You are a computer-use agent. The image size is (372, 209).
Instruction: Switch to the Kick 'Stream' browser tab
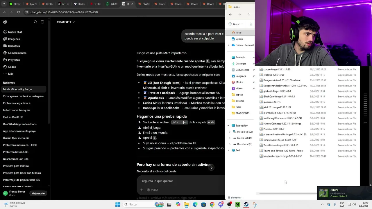pos(15,4)
